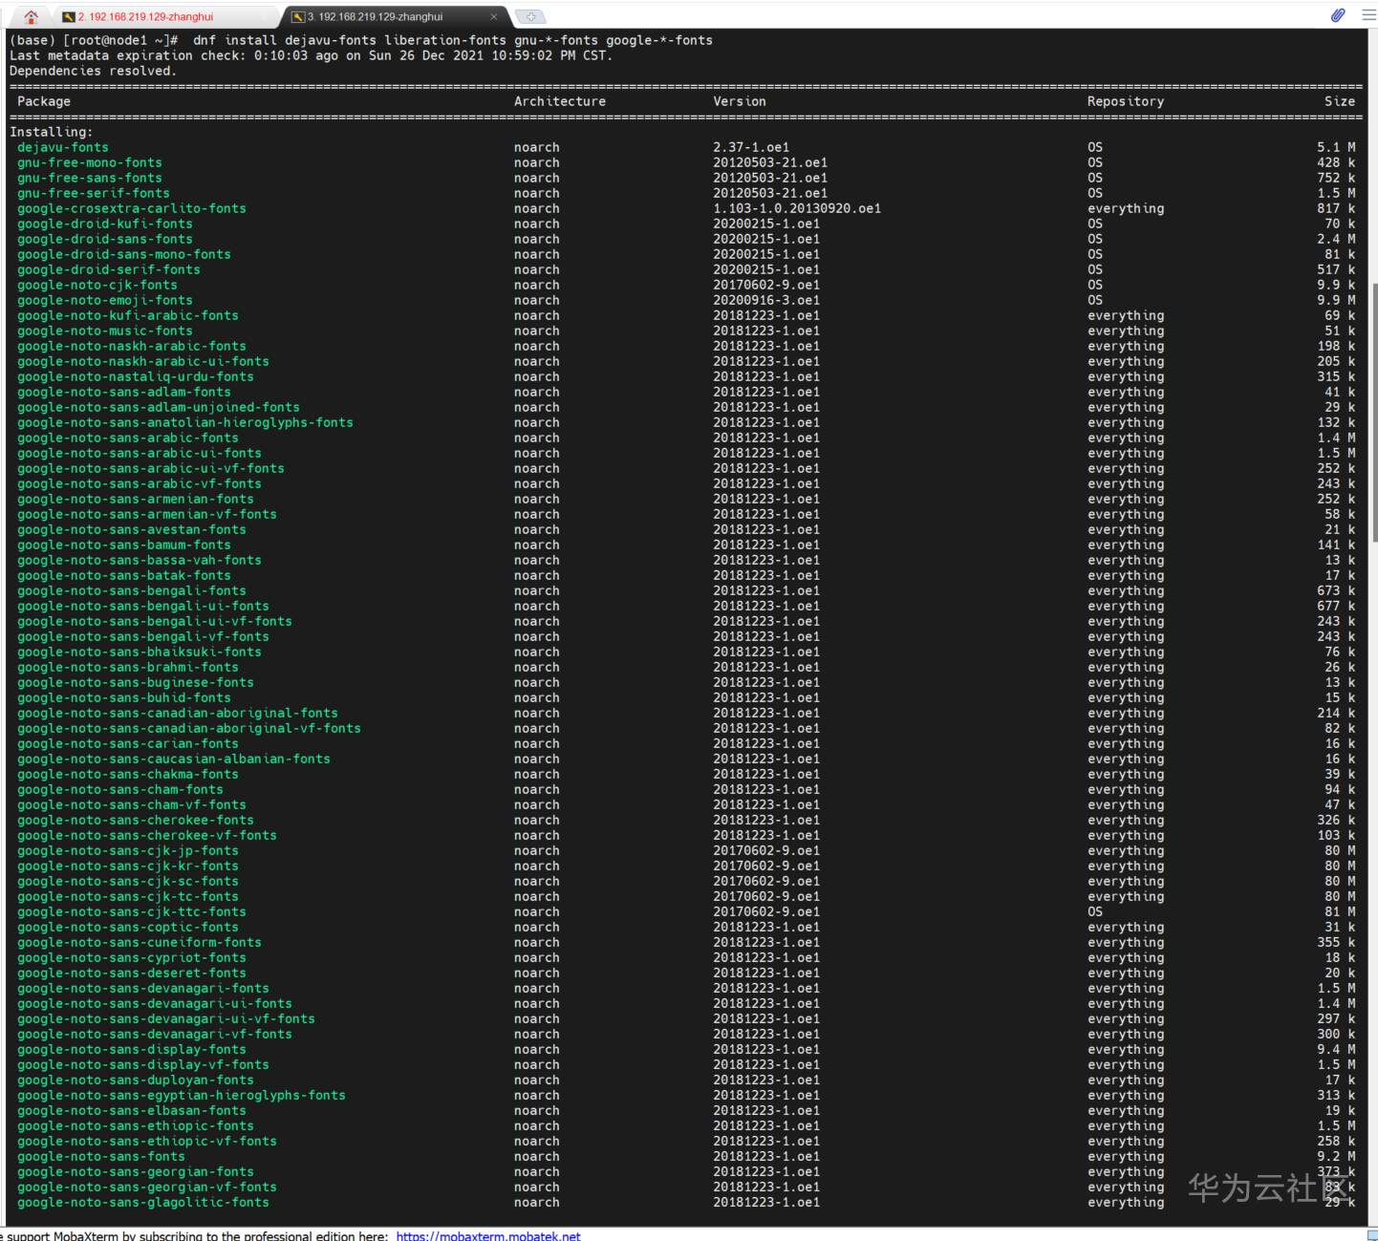Click the Version column header
Image resolution: width=1378 pixels, height=1241 pixels.
coord(740,101)
